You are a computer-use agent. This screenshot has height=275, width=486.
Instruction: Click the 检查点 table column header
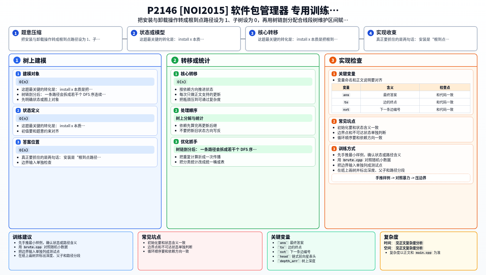pos(445,87)
